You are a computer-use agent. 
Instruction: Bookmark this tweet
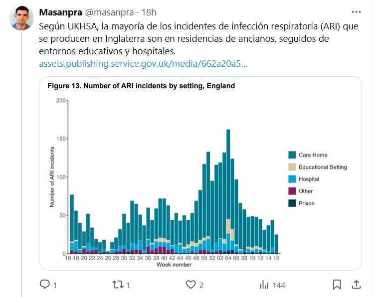tap(337, 285)
